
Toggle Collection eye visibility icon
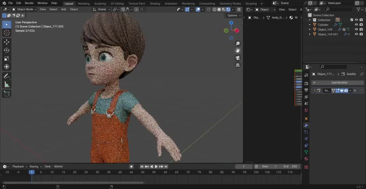[x=356, y=20]
